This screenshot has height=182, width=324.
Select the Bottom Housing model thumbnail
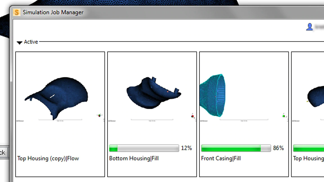click(154, 93)
